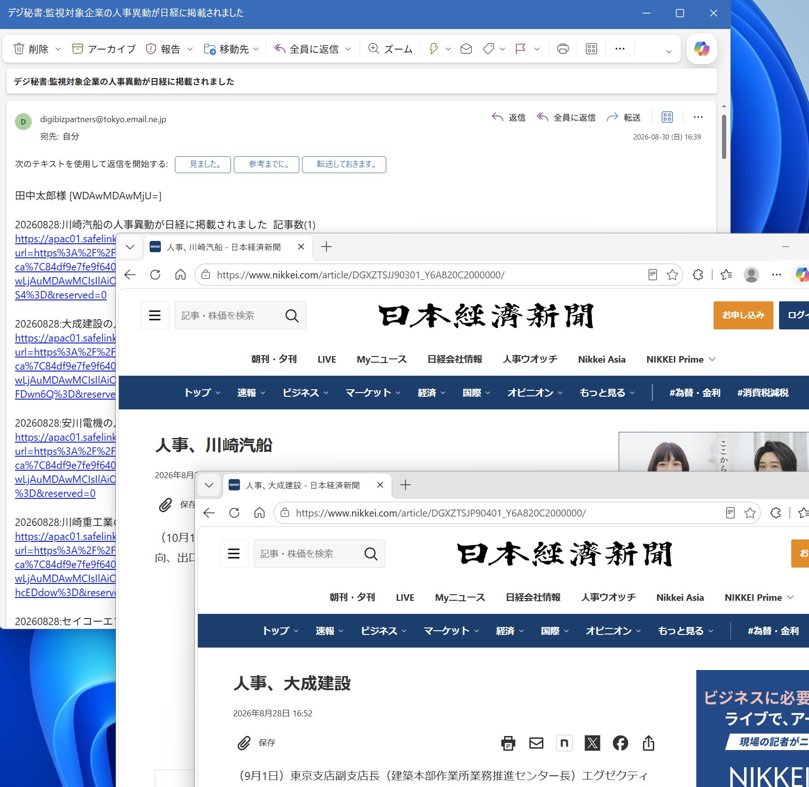Viewport: 809px width, 787px height.
Task: Click Forward in the message header
Action: coord(624,117)
